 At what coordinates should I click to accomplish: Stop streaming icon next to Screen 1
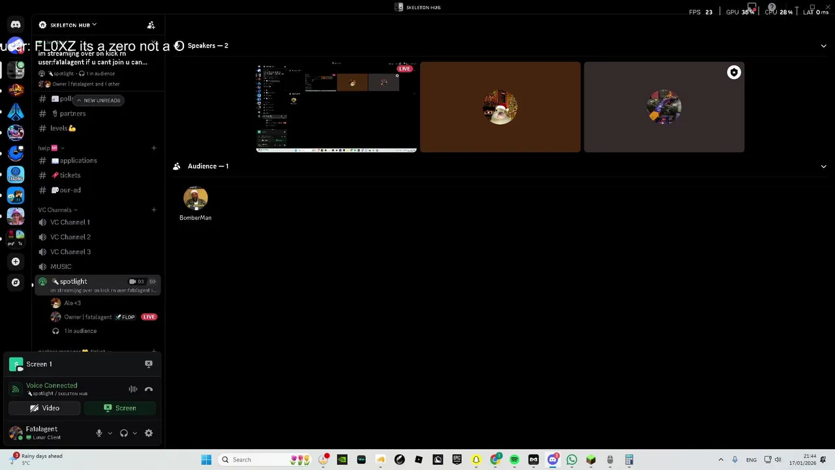tap(149, 364)
